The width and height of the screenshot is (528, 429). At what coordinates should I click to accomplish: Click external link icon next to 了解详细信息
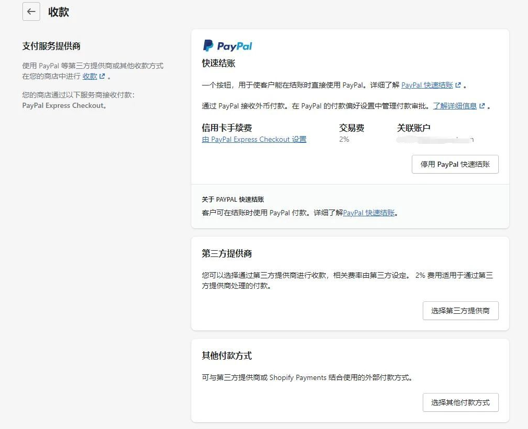[x=482, y=105]
